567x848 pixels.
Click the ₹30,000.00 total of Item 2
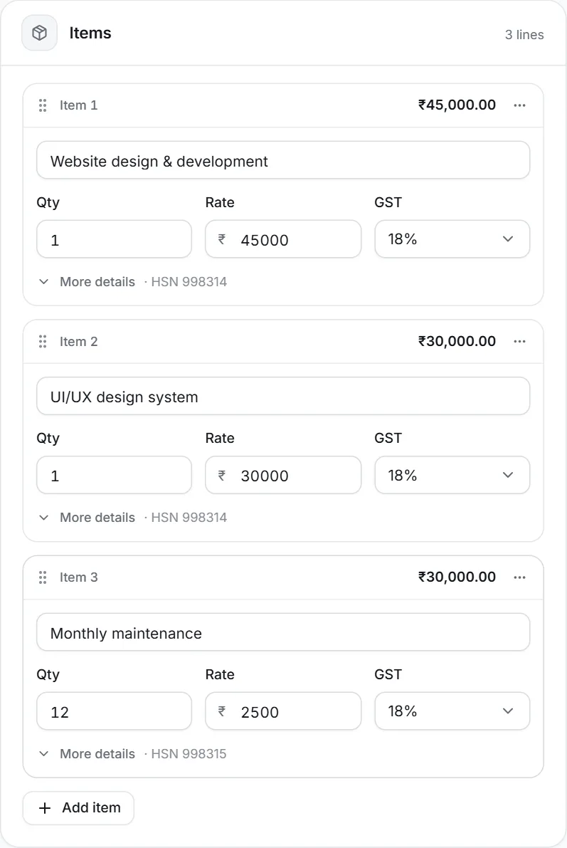tap(457, 341)
